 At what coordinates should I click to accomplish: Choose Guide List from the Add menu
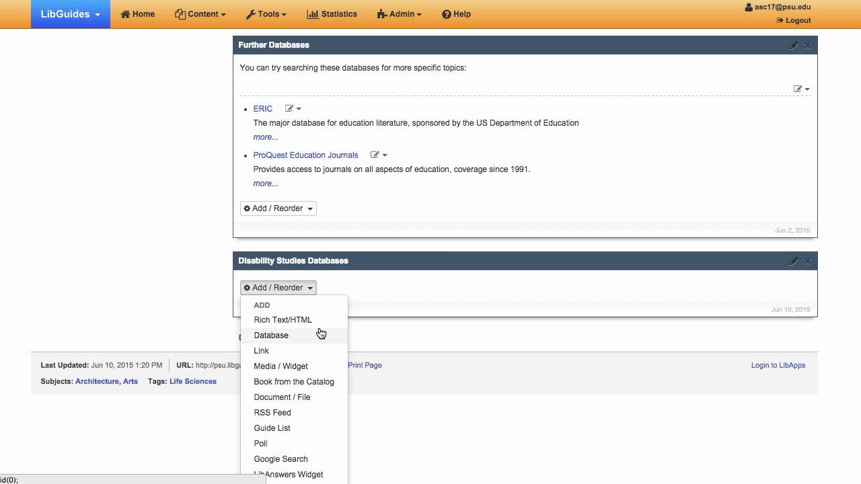295,428
